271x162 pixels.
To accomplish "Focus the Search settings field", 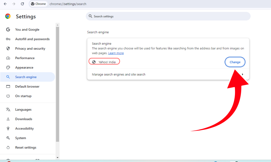I will [x=168, y=16].
